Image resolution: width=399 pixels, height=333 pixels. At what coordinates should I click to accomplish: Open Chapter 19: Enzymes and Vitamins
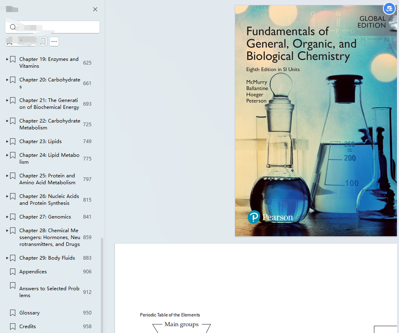(x=49, y=62)
